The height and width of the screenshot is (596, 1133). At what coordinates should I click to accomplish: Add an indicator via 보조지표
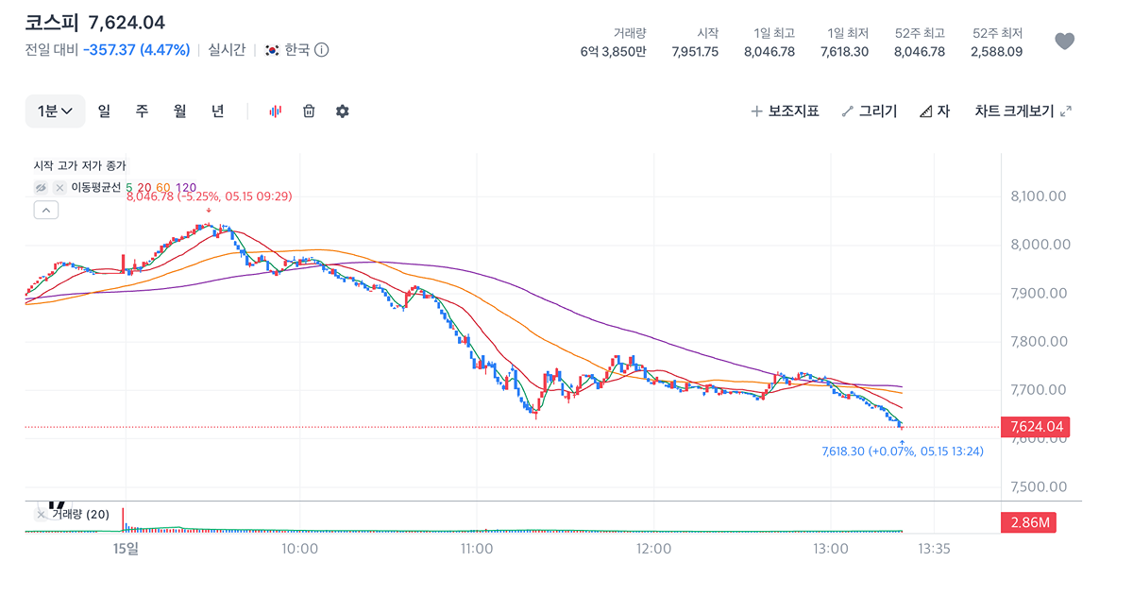click(785, 111)
